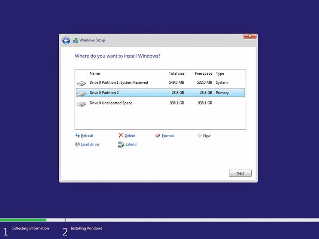Open the Load driver link
The image size is (319, 239).
tap(90, 144)
